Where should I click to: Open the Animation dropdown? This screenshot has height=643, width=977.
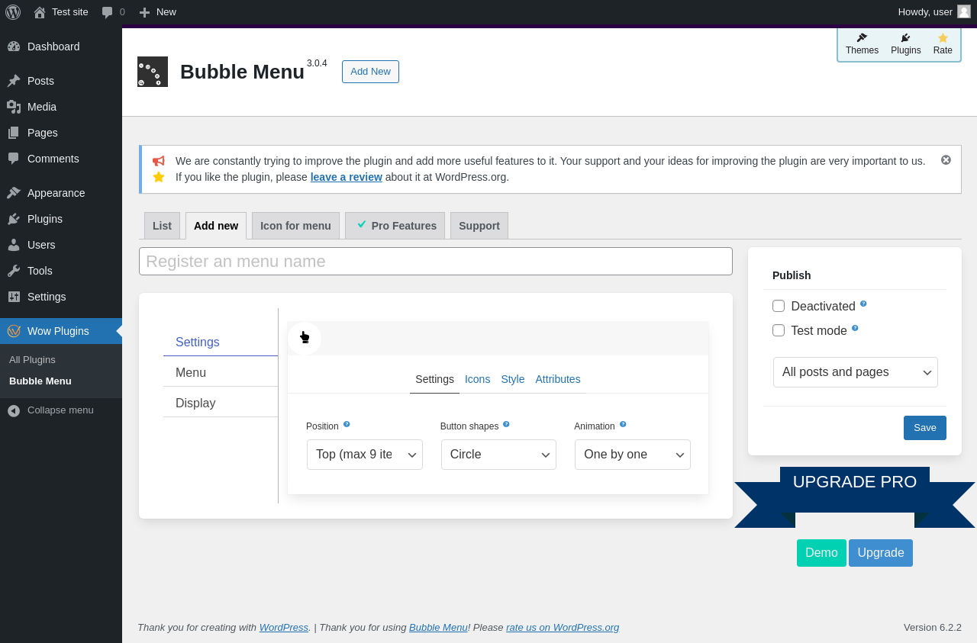pyautogui.click(x=633, y=455)
